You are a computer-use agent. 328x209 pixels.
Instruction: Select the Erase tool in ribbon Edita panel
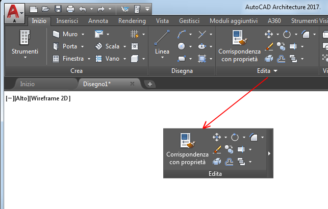(269, 46)
